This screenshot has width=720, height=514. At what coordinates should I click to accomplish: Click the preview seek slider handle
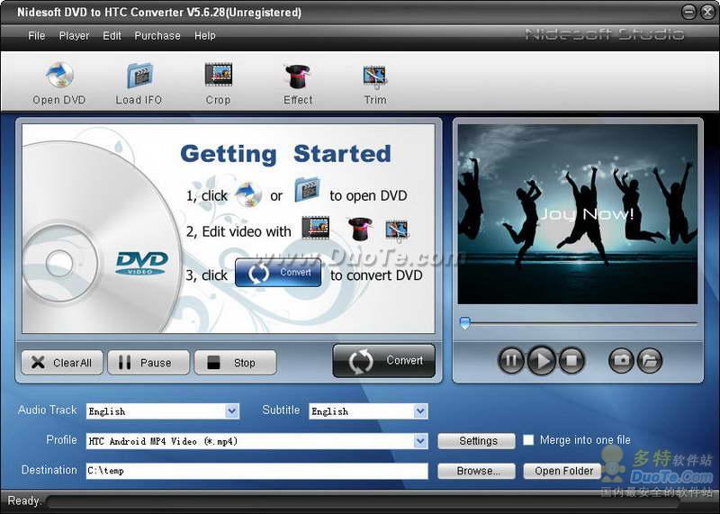pos(465,323)
